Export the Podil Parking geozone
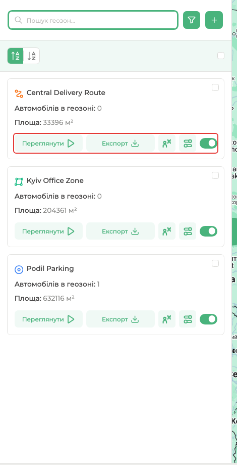Viewport: 237px width, 465px height. coord(121,319)
